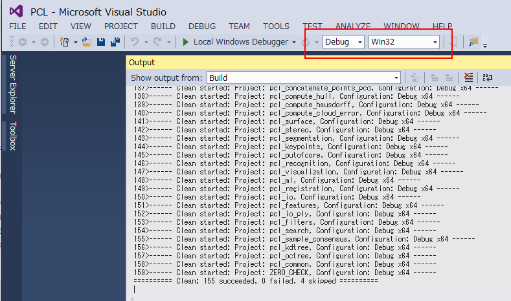Click output line for pcl_io_ply project
The height and width of the screenshot is (301, 511).
tap(284, 214)
